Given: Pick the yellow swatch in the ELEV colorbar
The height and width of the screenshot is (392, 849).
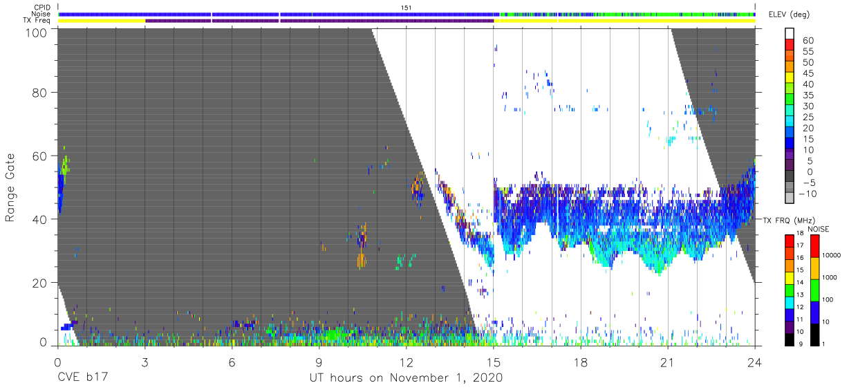Looking at the screenshot, I should click(x=791, y=78).
